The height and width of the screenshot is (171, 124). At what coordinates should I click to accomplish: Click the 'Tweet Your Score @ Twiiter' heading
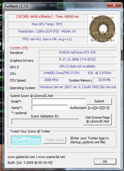pos(30,131)
